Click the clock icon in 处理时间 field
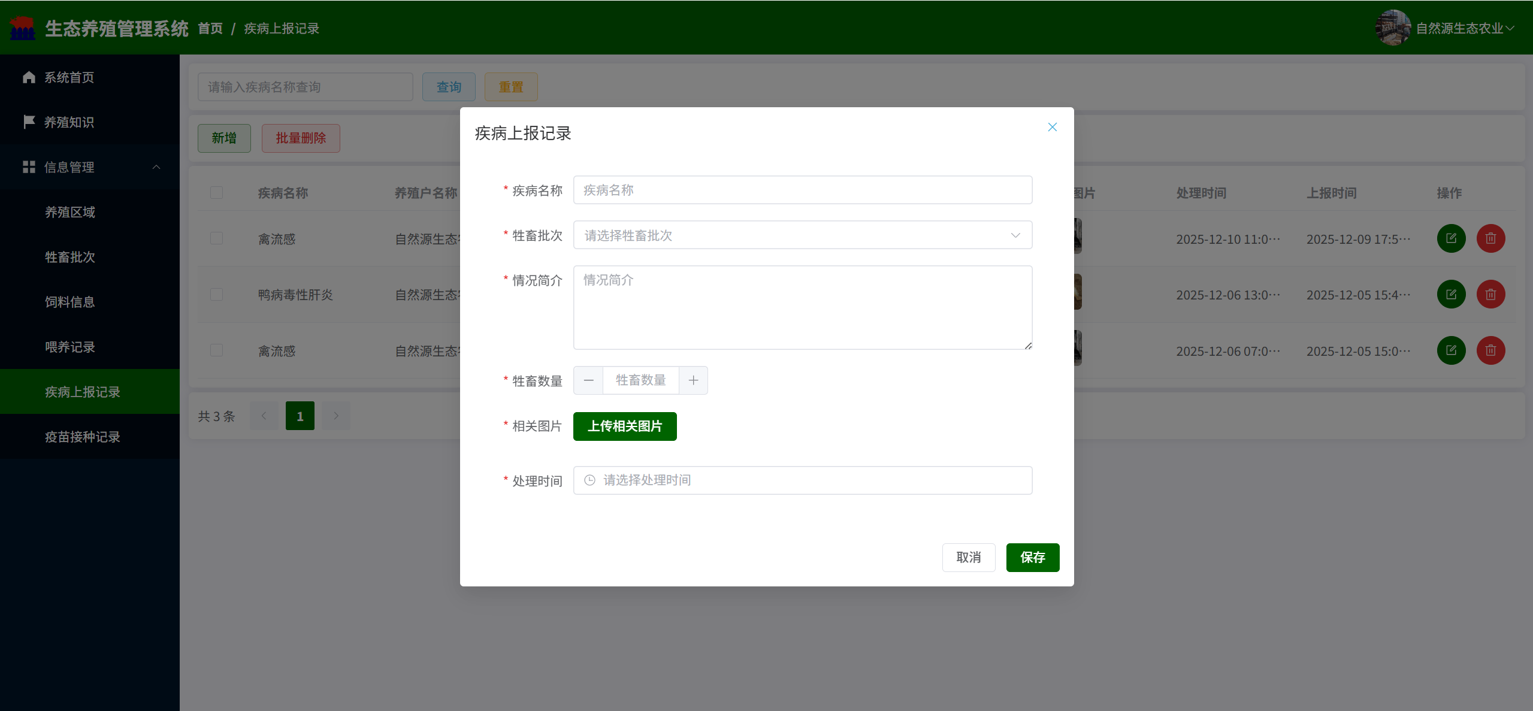The image size is (1533, 711). pyautogui.click(x=589, y=480)
